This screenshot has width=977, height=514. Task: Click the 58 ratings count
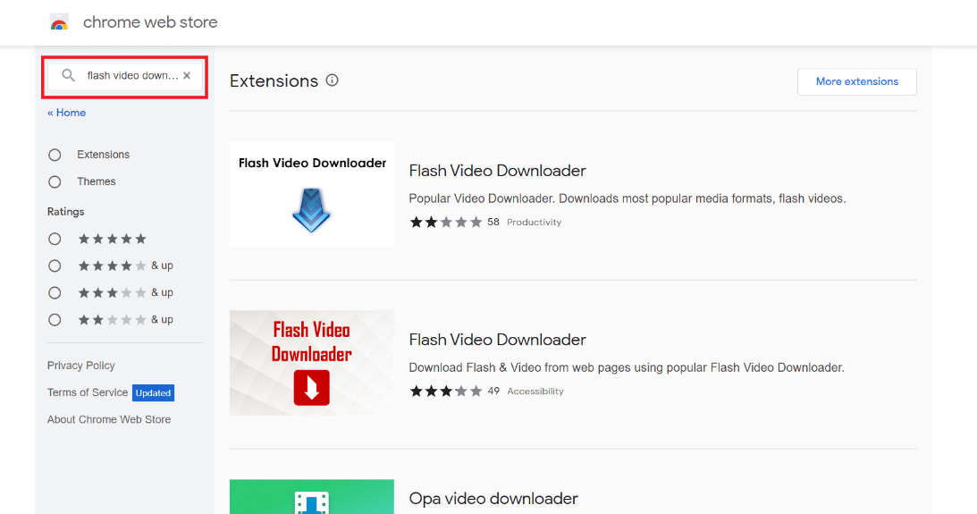493,223
